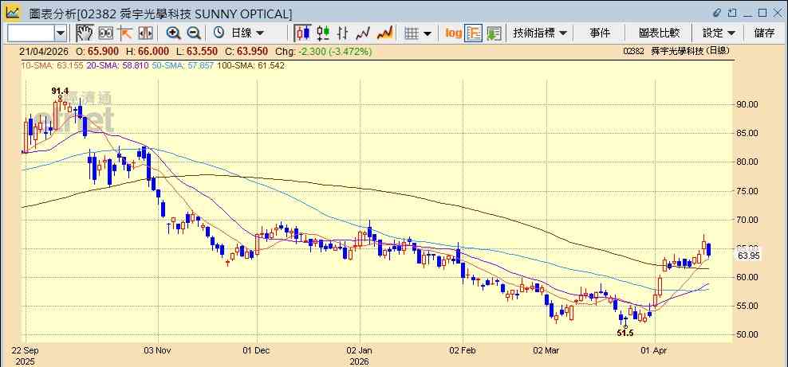Click the horizontal compress/expand chart icon
Screen dimensions: 788x367
click(145, 33)
